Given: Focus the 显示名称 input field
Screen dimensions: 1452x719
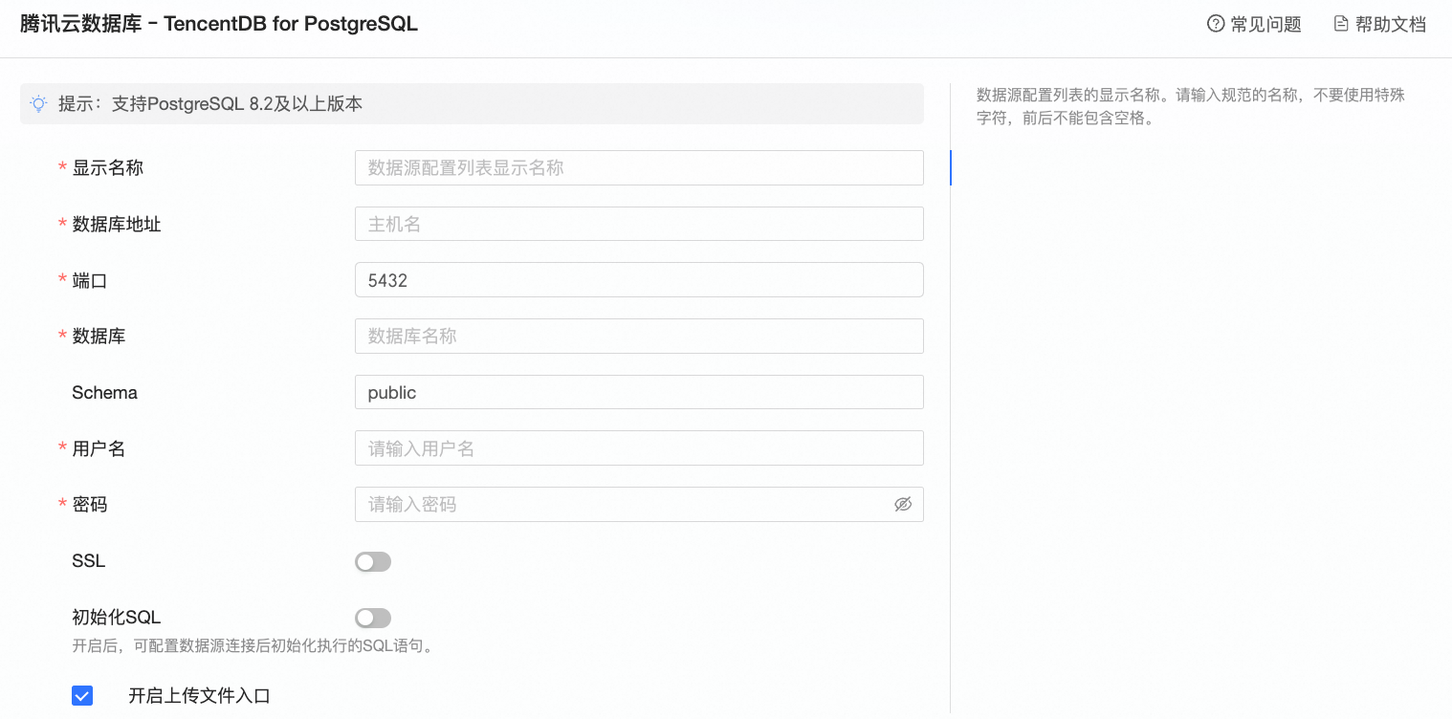Looking at the screenshot, I should click(x=639, y=167).
